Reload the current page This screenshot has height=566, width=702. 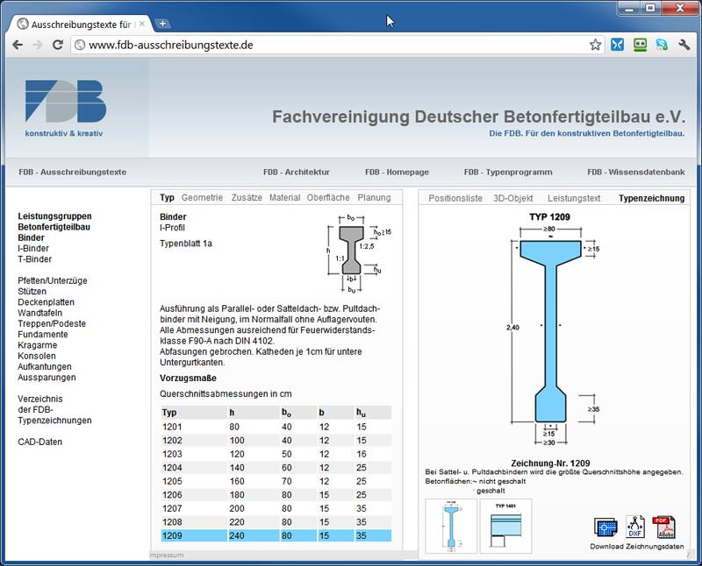click(58, 45)
